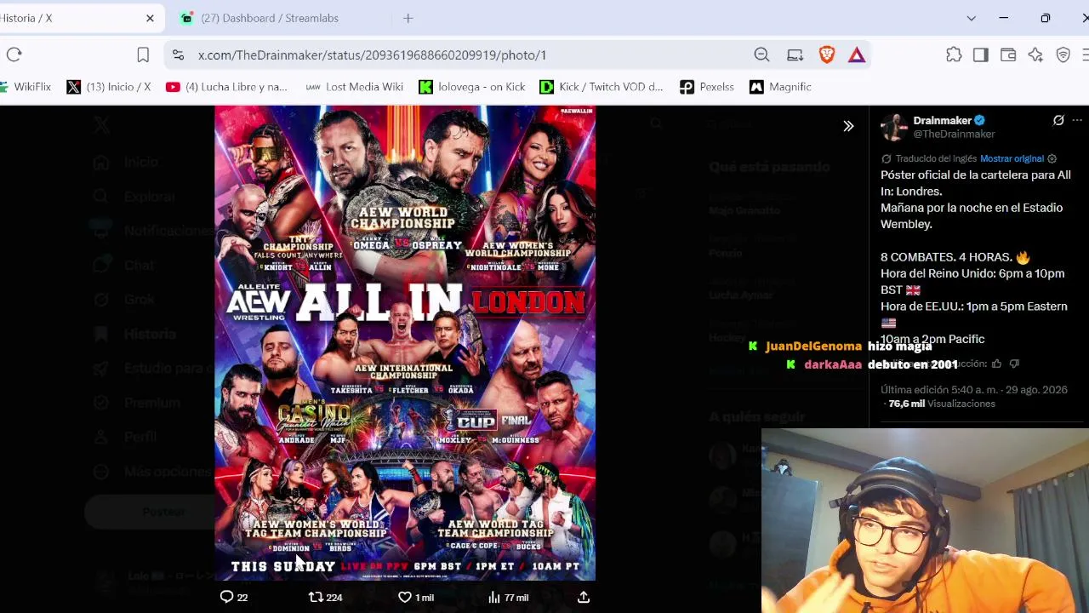Screen dimensions: 1089x613
Task: Open the Brave Wallet icon
Action: [1008, 54]
